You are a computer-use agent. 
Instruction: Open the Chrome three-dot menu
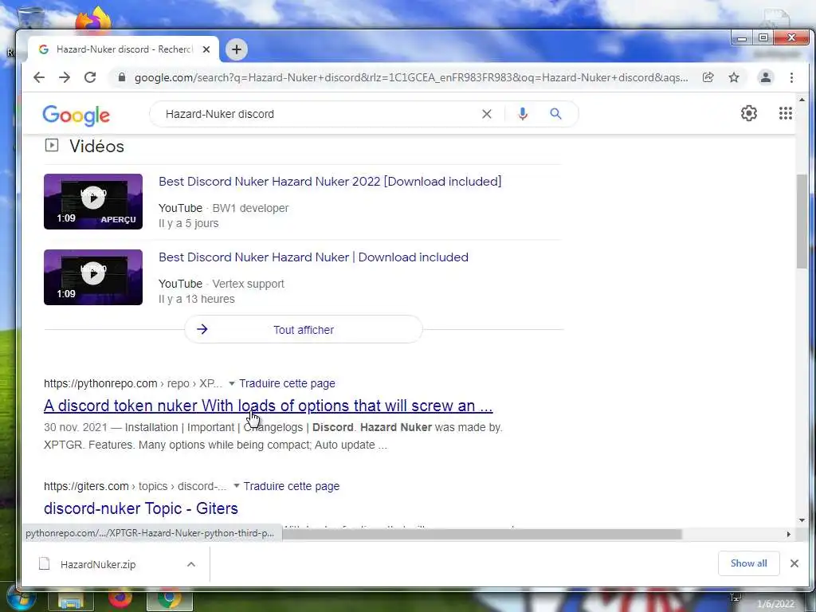click(x=791, y=77)
